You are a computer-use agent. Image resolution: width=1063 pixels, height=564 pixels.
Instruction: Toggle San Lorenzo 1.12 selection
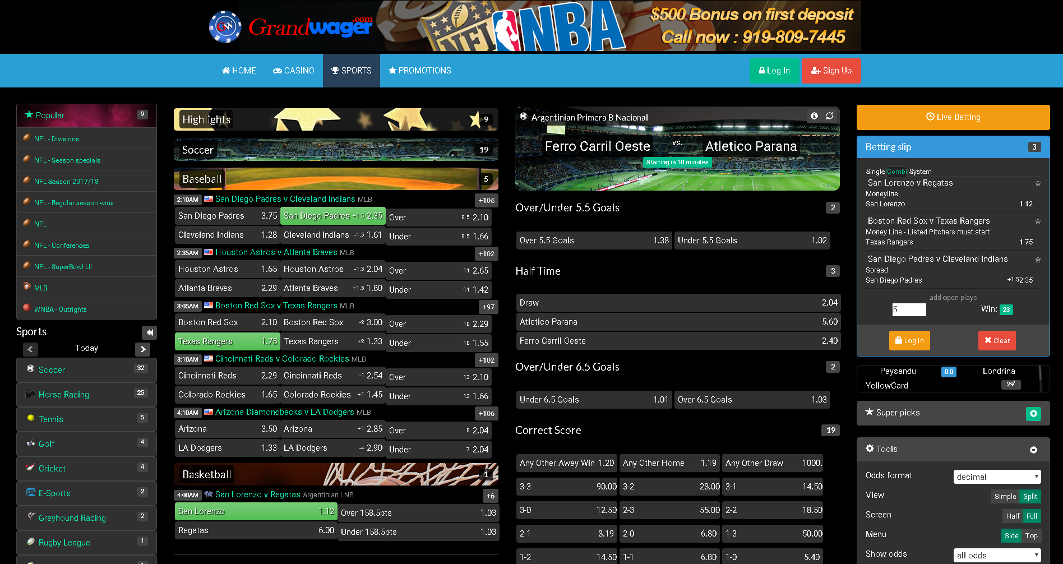[256, 511]
